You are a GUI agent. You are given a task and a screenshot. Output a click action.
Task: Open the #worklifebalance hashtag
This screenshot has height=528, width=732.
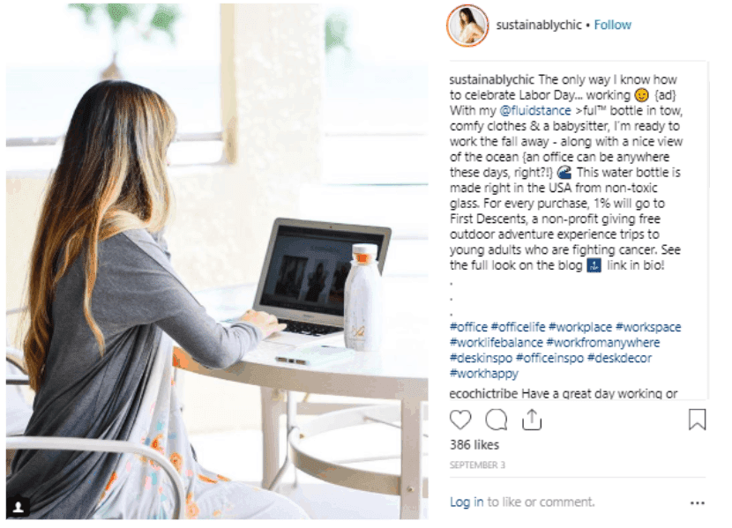[496, 342]
